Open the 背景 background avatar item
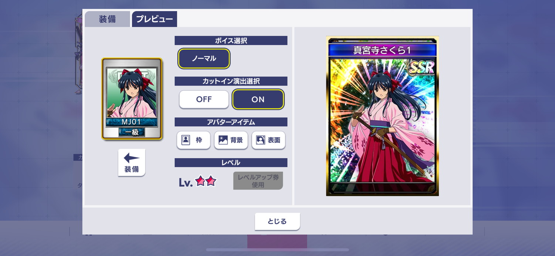555x256 pixels. pyautogui.click(x=231, y=140)
